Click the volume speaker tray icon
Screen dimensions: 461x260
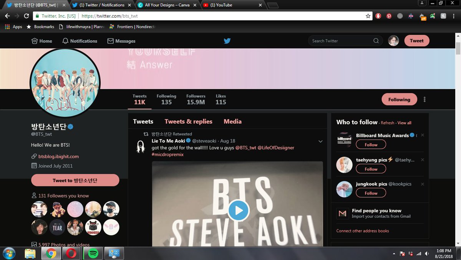click(x=427, y=254)
